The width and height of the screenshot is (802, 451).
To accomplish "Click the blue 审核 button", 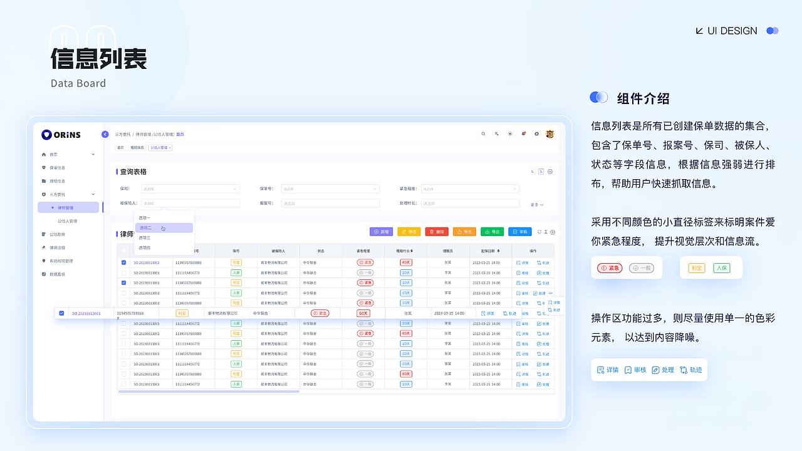I will pyautogui.click(x=520, y=232).
